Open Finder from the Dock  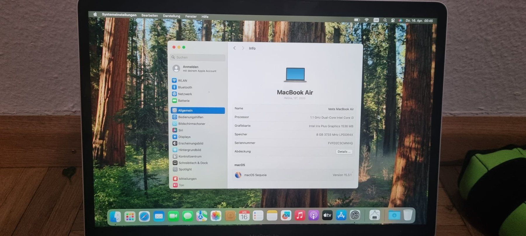(115, 216)
